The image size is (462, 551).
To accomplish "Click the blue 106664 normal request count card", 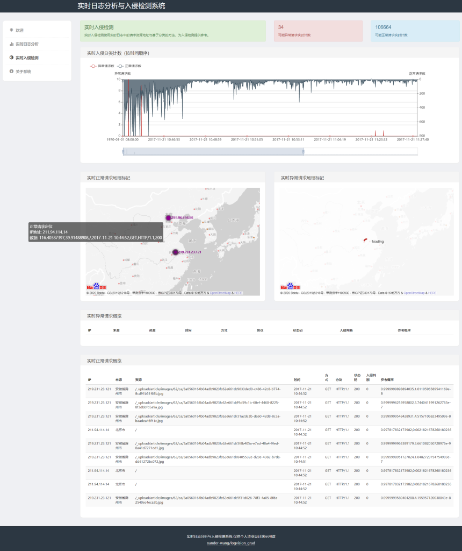I will (x=415, y=31).
